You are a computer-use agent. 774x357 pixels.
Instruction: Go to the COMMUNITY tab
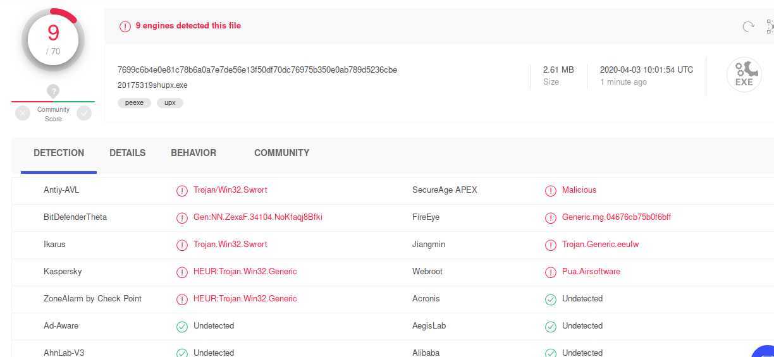click(x=281, y=153)
